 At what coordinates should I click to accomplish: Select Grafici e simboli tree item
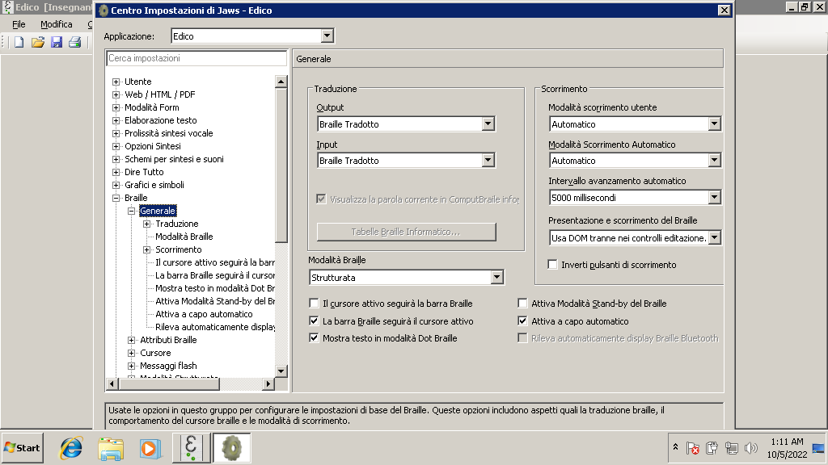[x=154, y=185]
